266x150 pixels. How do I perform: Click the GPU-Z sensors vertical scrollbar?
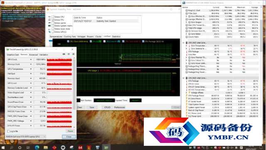tap(74, 93)
